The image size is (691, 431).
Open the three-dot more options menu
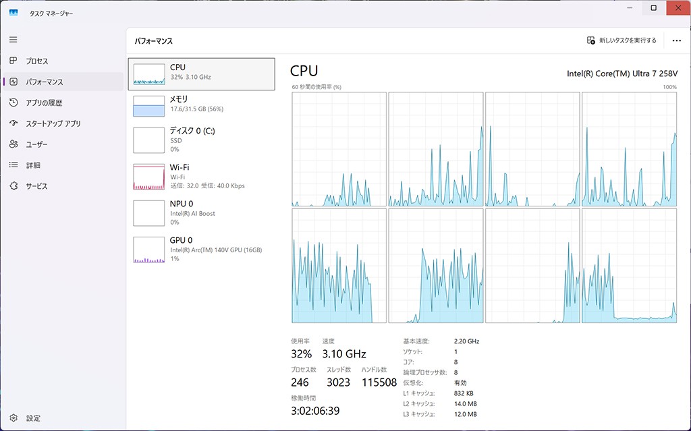(x=676, y=40)
